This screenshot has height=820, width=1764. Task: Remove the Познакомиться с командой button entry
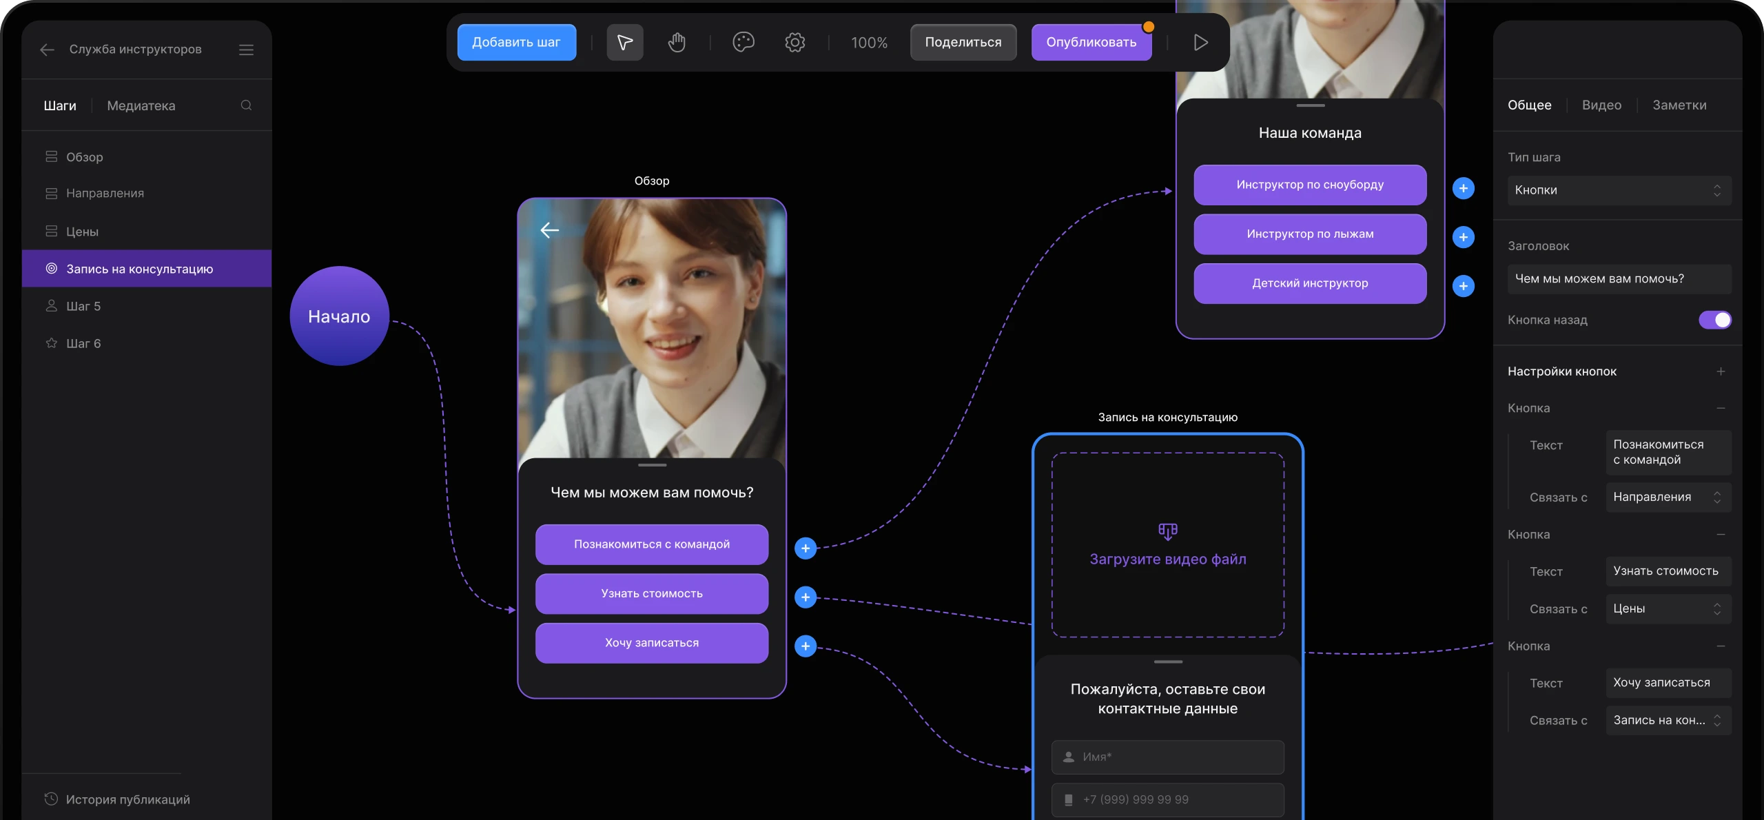coord(1721,408)
